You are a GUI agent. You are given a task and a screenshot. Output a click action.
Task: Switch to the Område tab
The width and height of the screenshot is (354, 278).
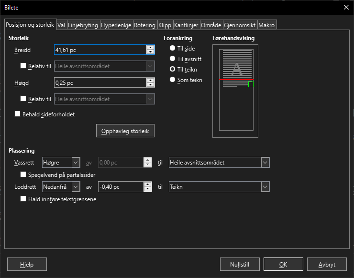[211, 25]
